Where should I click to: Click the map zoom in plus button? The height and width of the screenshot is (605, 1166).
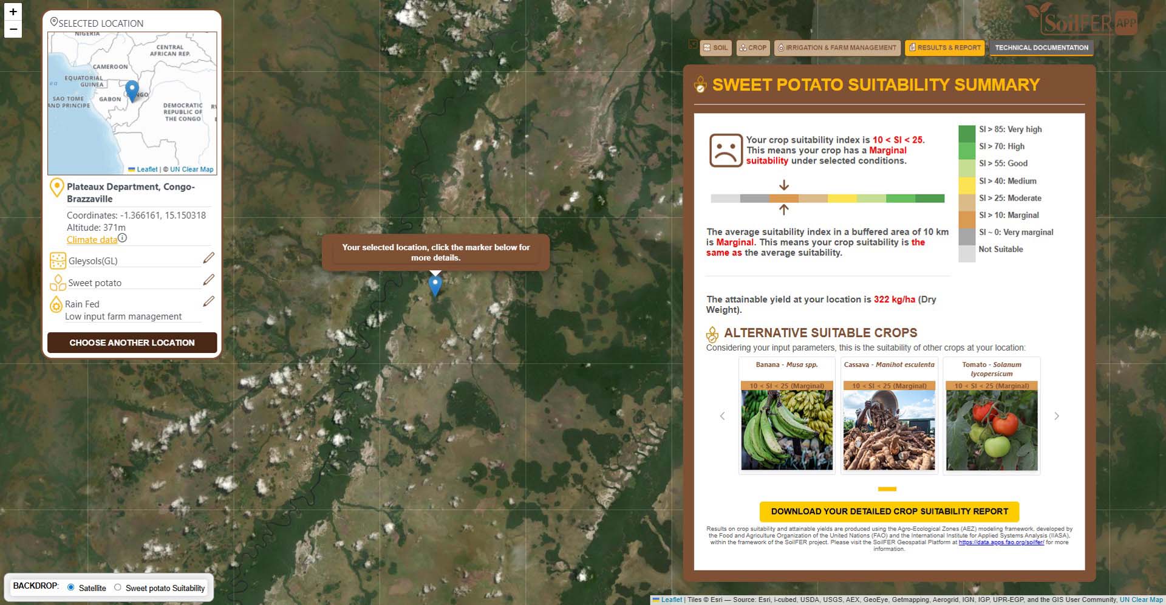(x=13, y=12)
